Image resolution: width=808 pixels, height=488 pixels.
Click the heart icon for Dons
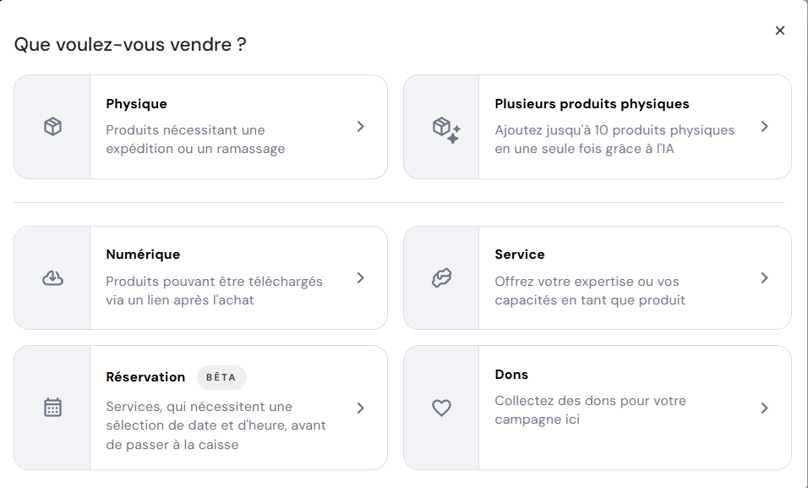click(443, 407)
